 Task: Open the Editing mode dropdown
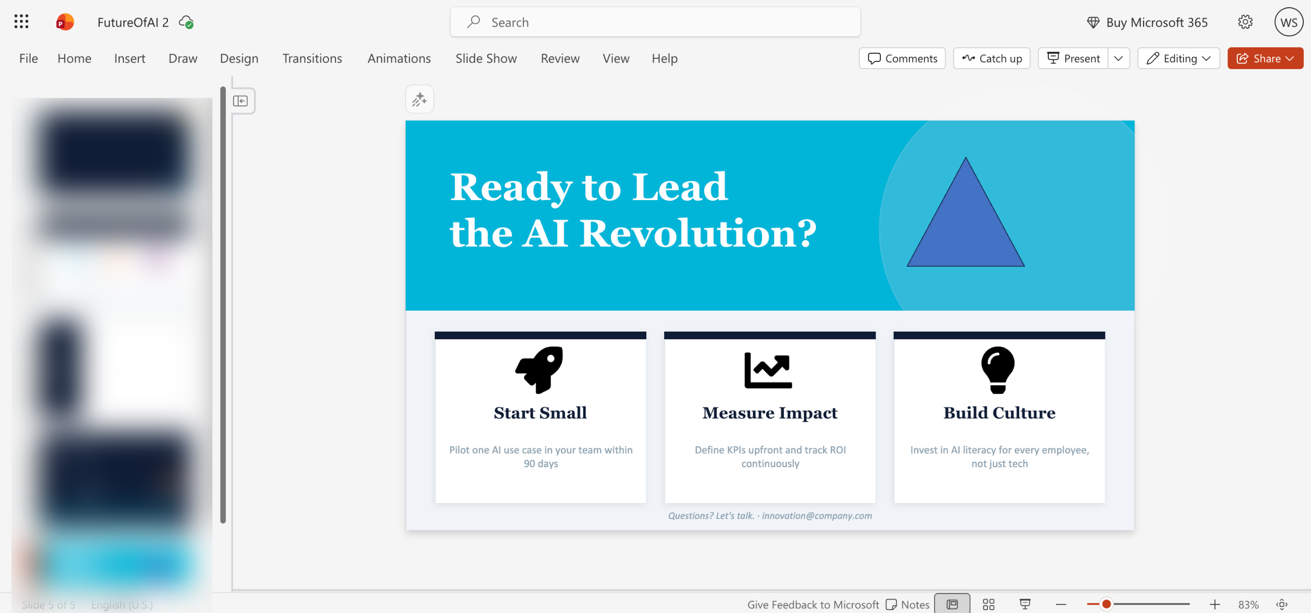click(x=1178, y=58)
